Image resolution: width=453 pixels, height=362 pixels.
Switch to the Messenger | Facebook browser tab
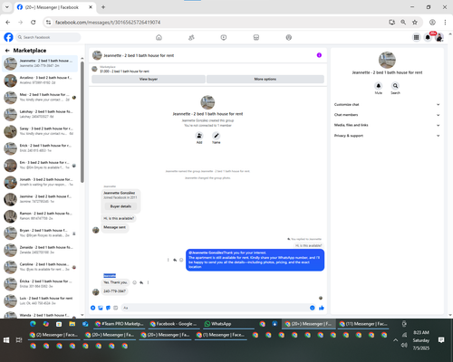[x=54, y=7]
